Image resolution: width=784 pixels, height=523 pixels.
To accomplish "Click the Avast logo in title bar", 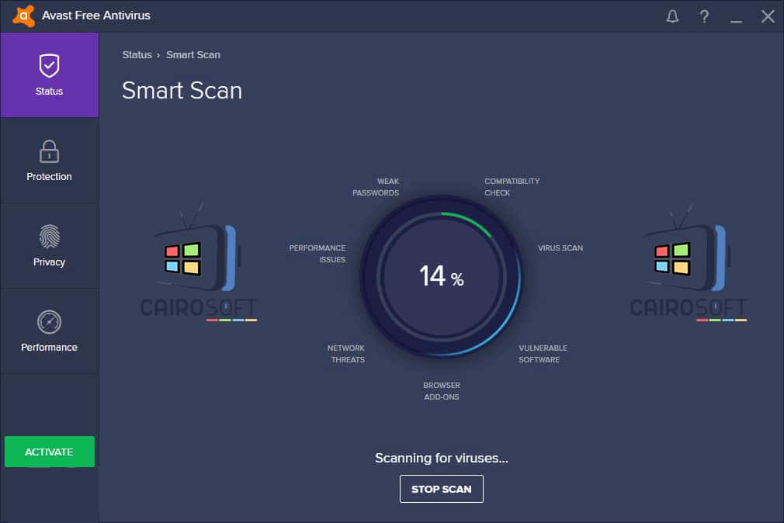I will [23, 16].
